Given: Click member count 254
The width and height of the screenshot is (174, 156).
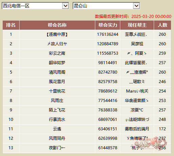Looking at the screenshot, I should pos(163,91).
